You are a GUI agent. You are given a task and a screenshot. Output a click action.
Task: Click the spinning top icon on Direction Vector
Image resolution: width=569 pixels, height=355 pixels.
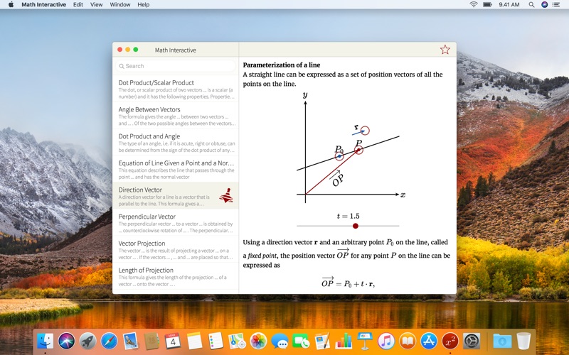coord(226,195)
